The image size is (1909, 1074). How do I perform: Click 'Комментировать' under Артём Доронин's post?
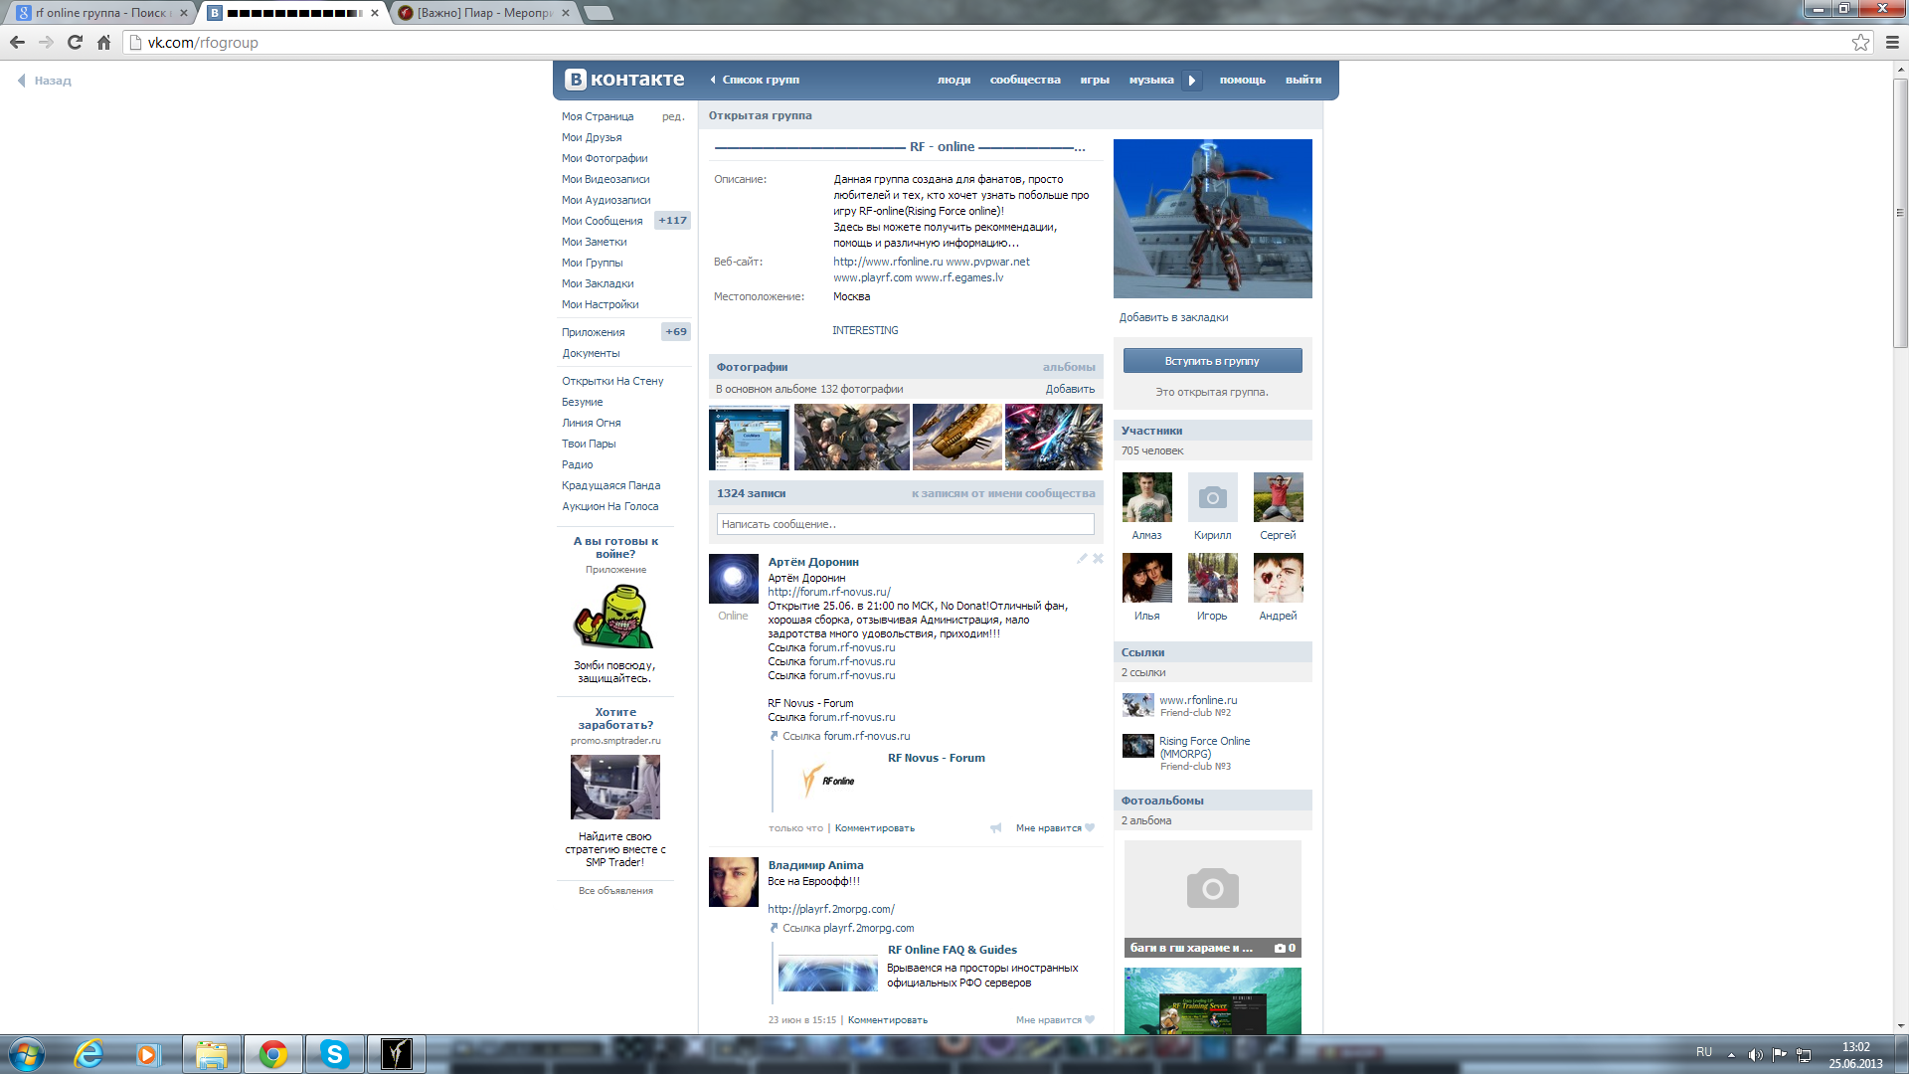874,827
